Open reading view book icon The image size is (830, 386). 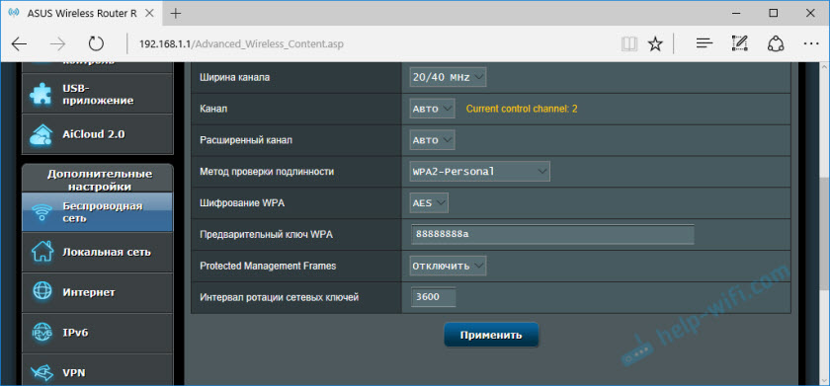point(628,43)
